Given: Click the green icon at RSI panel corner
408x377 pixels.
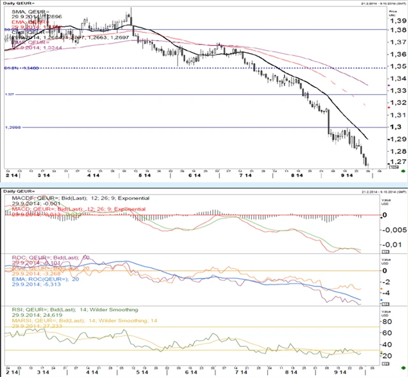Looking at the screenshot, I should click(403, 369).
